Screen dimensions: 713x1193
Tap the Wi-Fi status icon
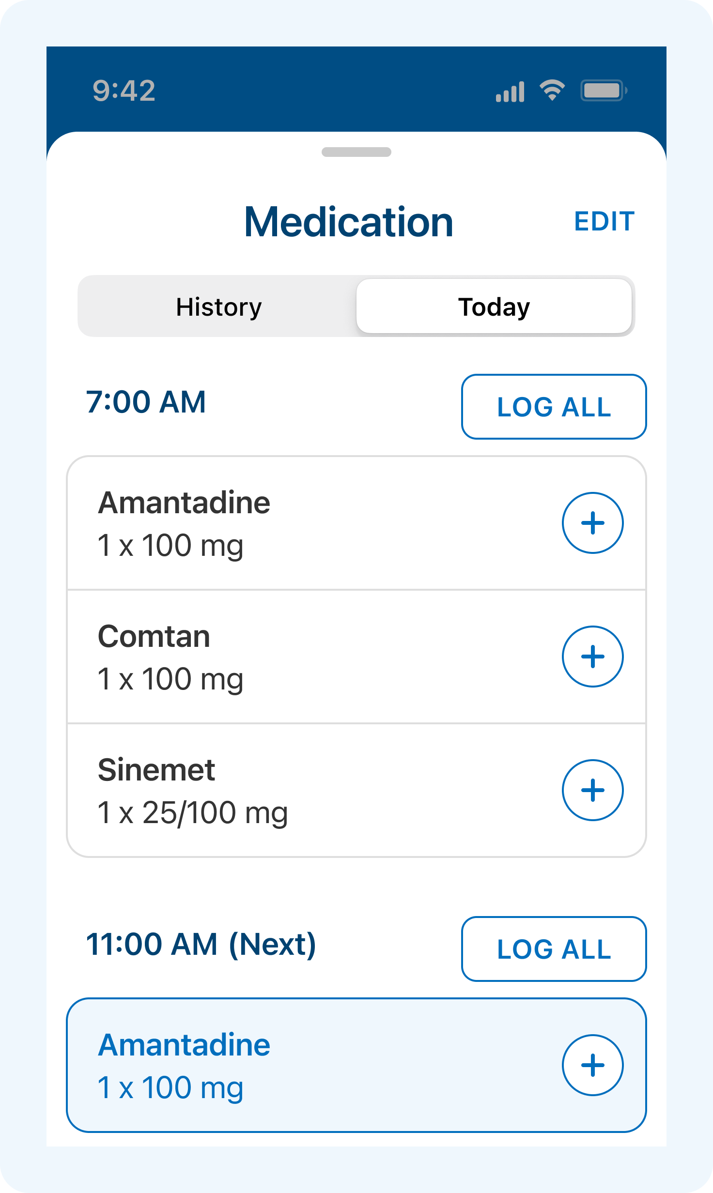tap(552, 90)
